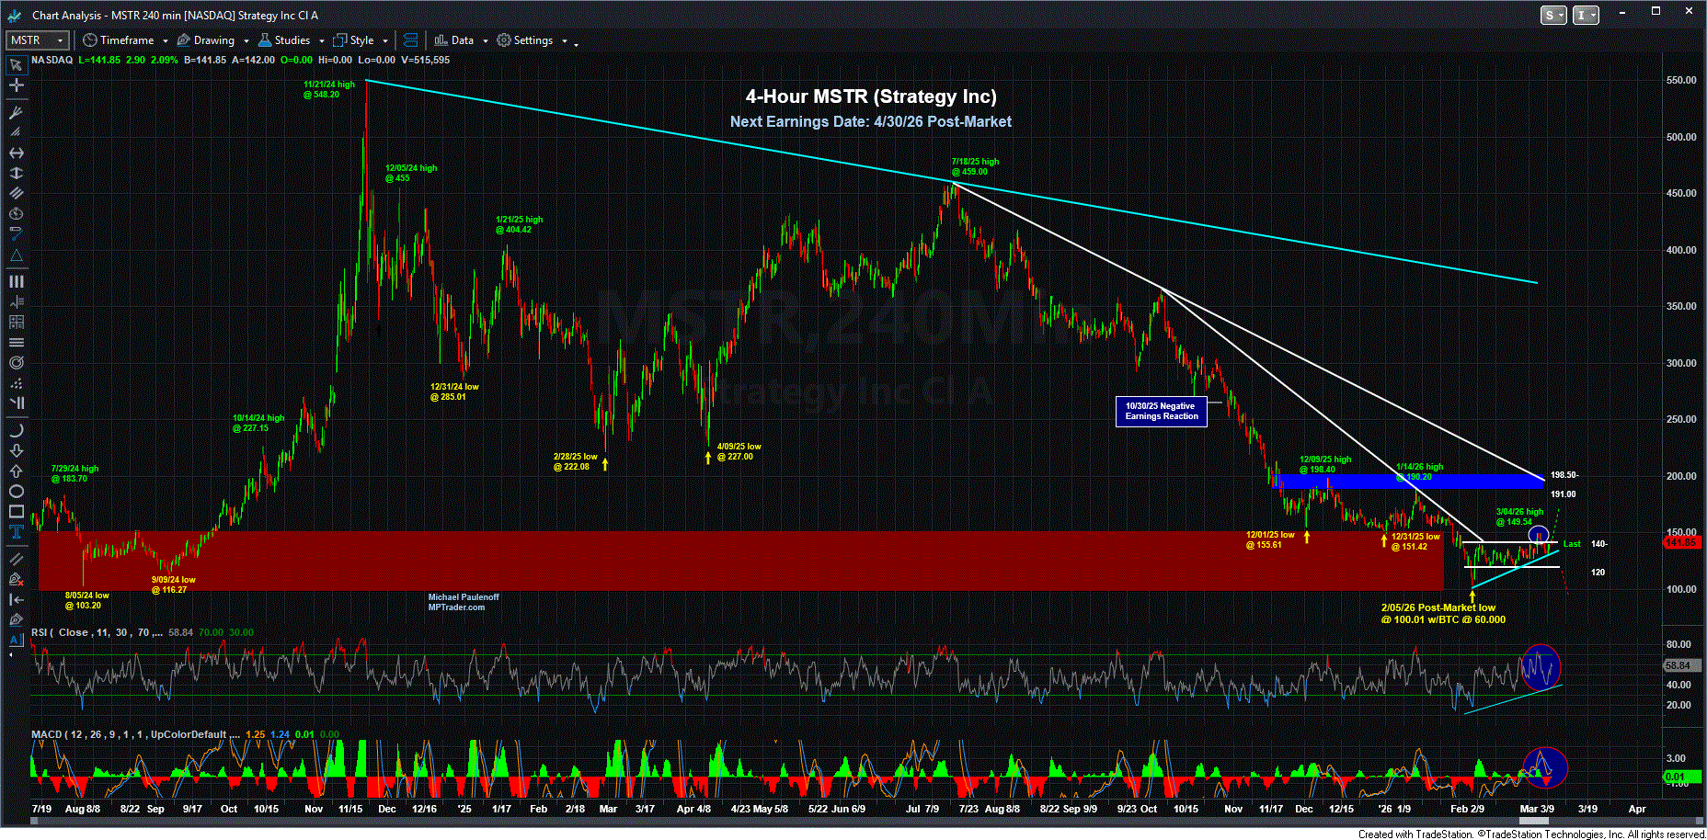Toggle the S button in title bar
This screenshot has width=1707, height=840.
click(x=1553, y=15)
